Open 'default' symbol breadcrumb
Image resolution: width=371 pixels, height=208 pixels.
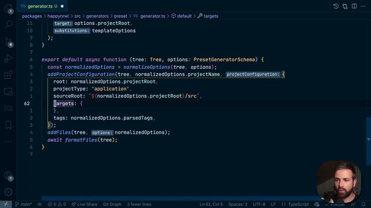pos(181,16)
